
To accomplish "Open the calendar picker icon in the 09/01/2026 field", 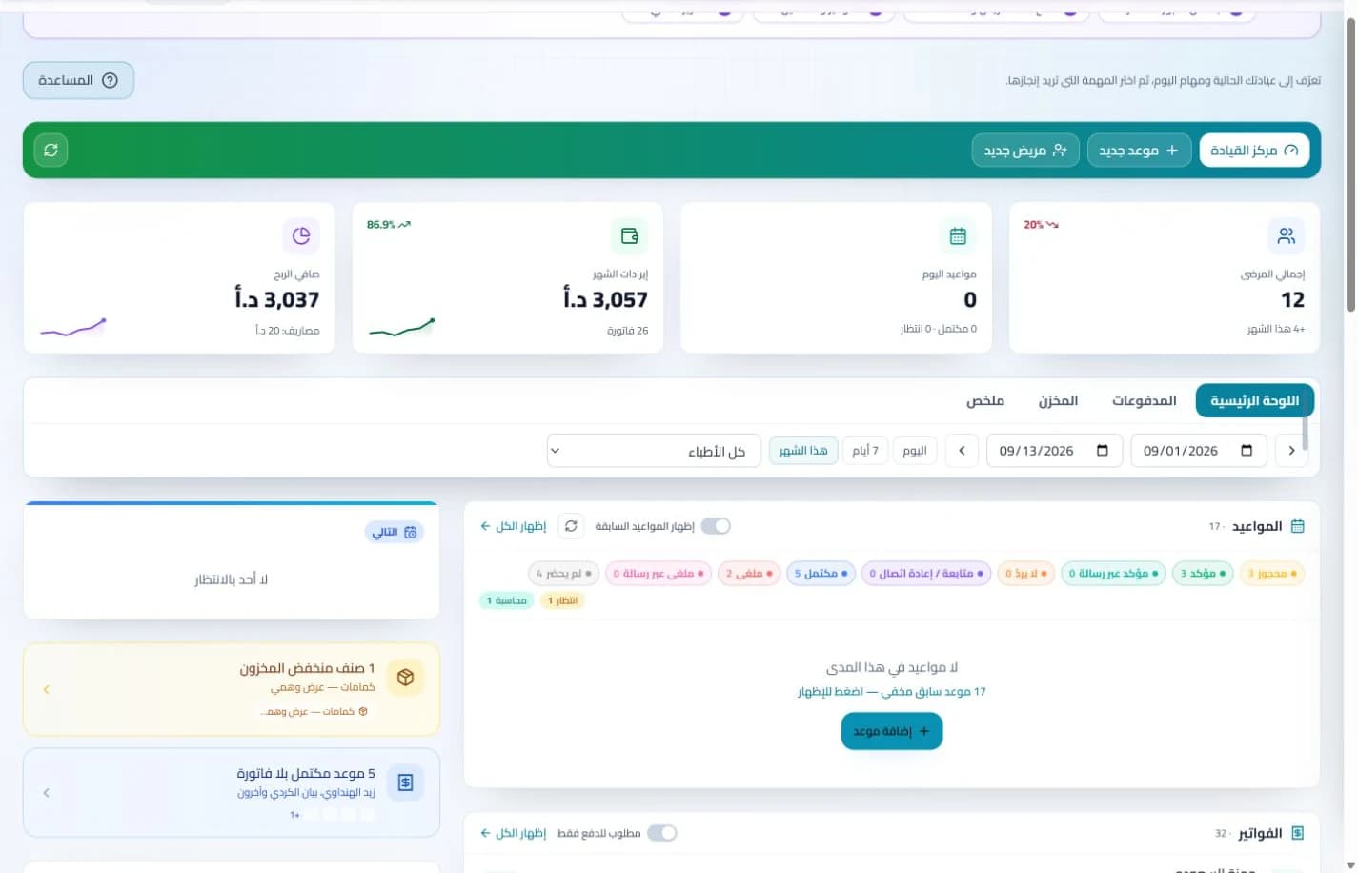I will (1247, 451).
